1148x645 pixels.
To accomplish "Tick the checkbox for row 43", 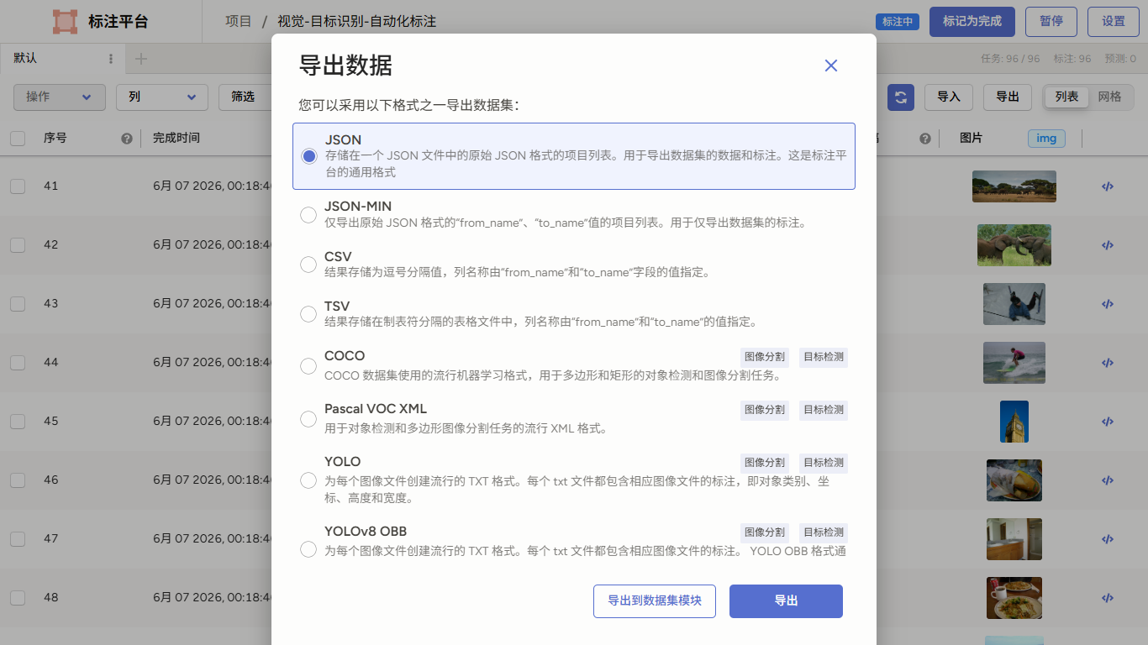I will (18, 304).
